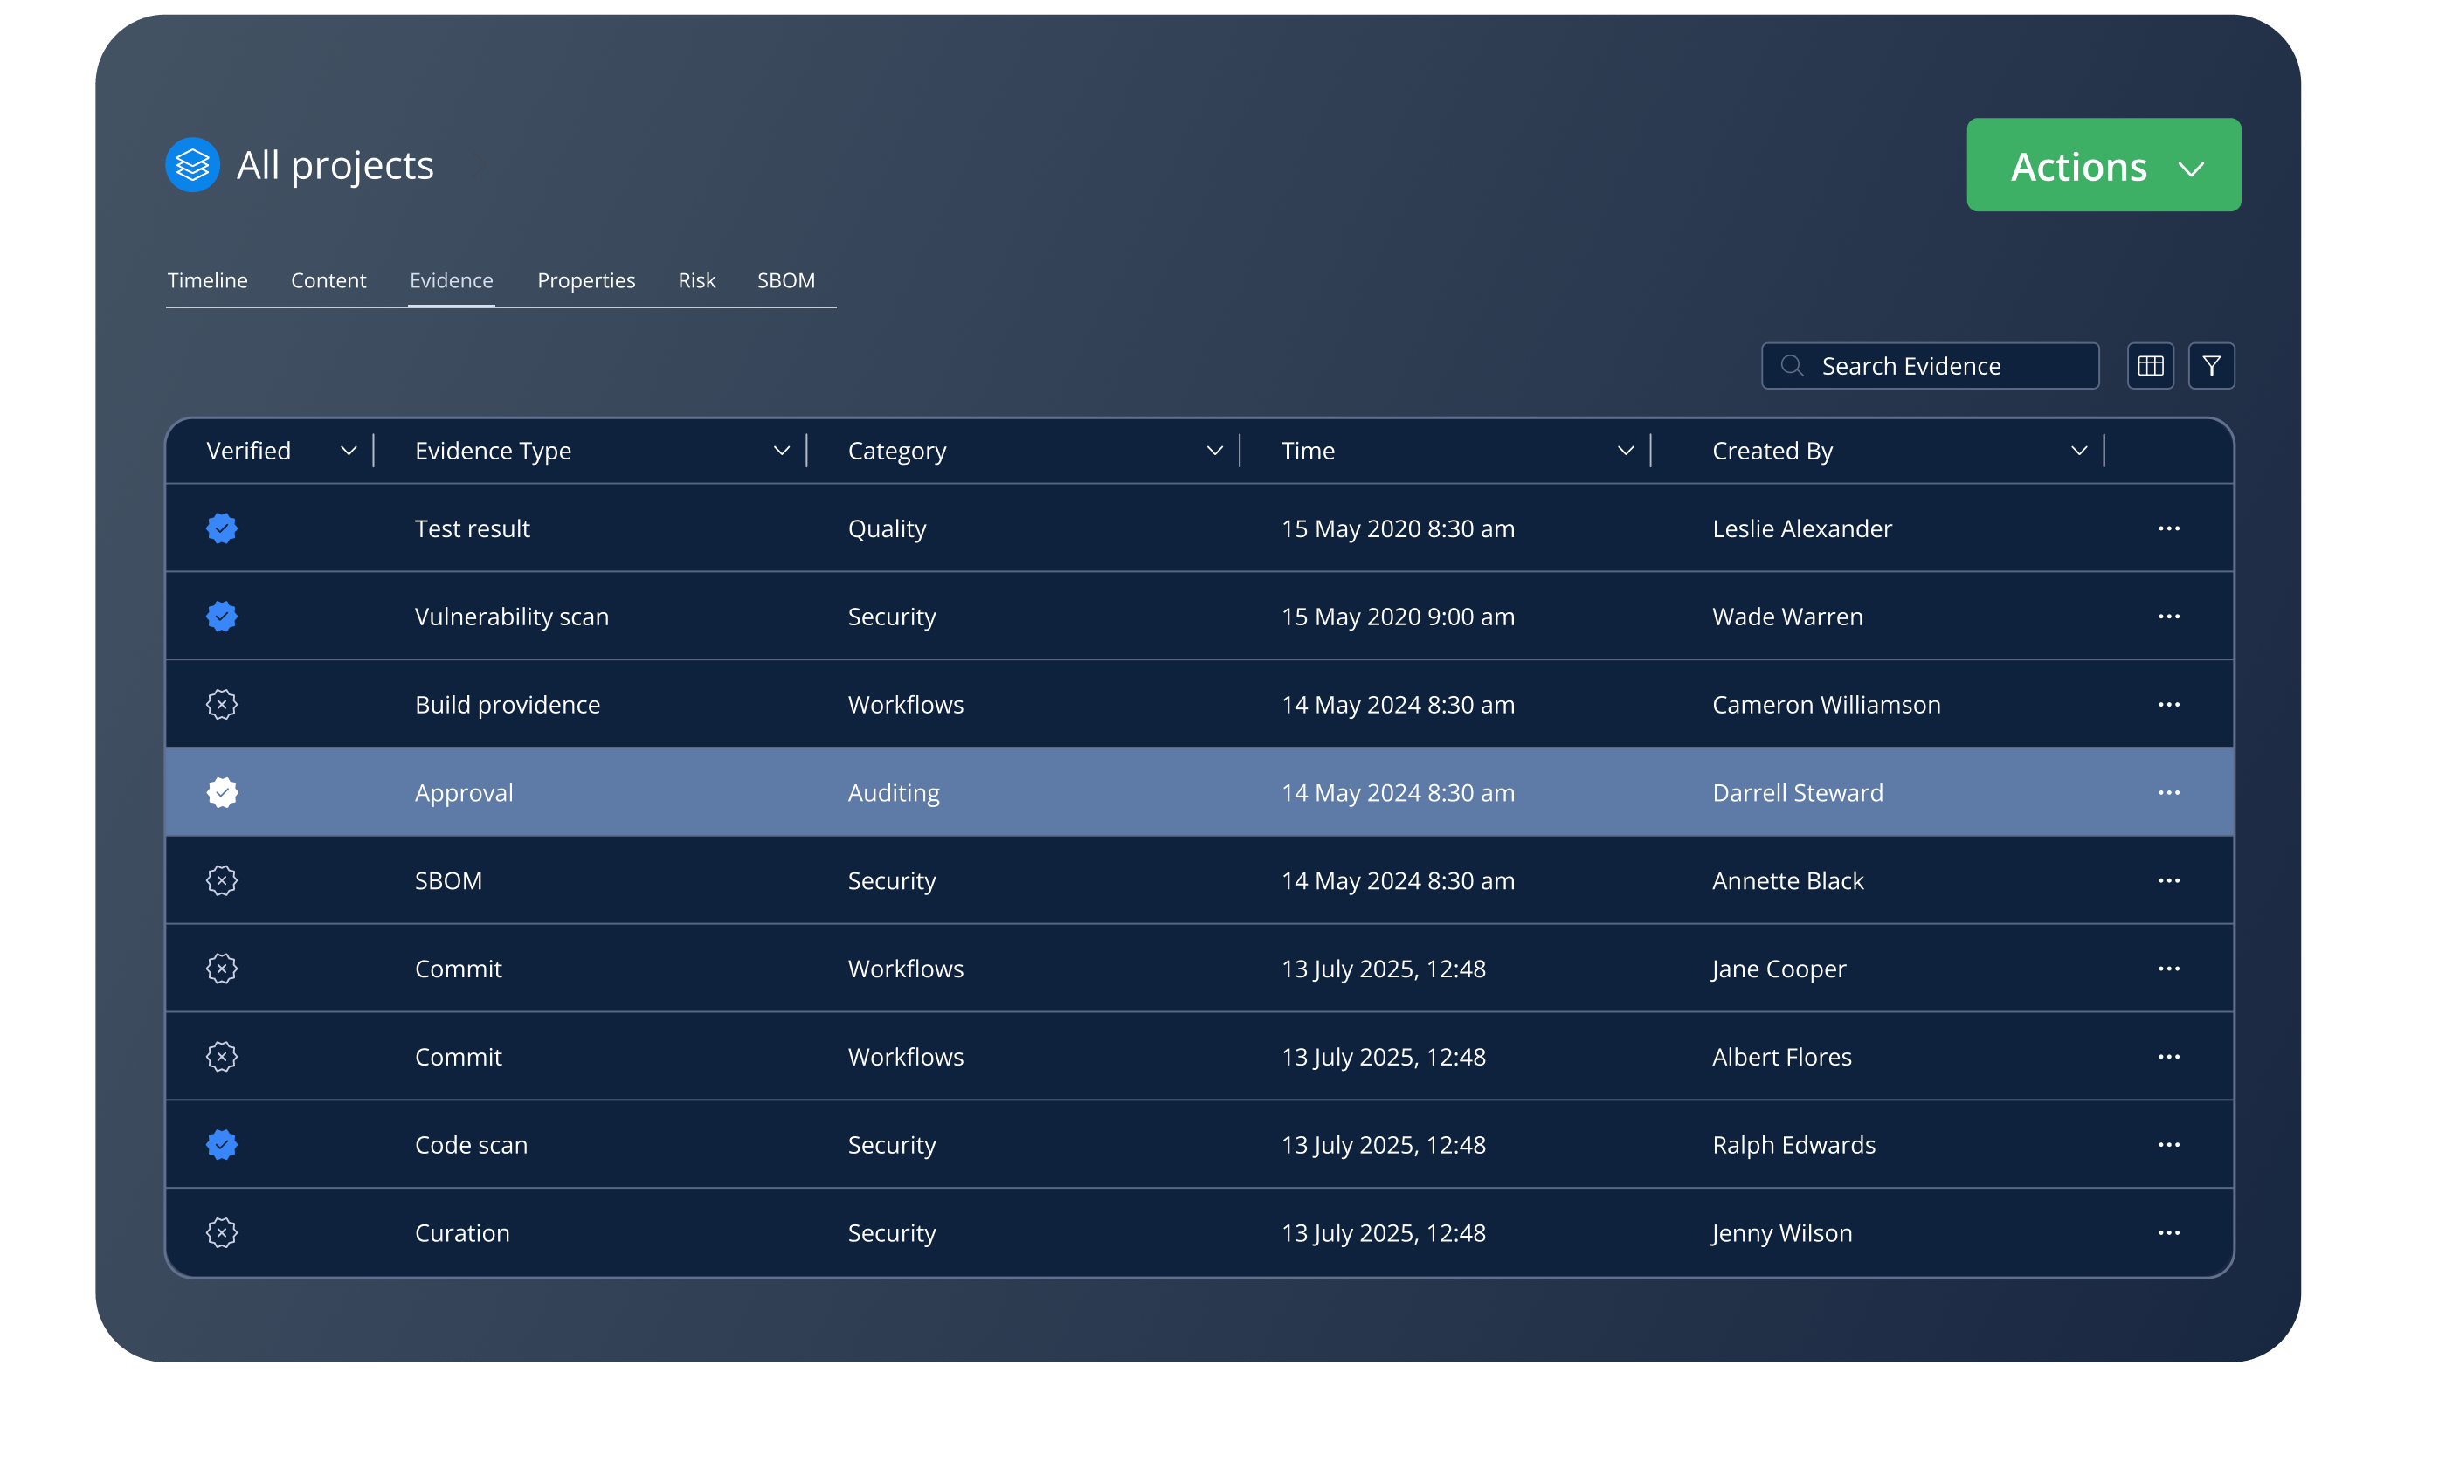The width and height of the screenshot is (2439, 1476).
Task: Open the table columns view icon
Action: pos(2150,366)
